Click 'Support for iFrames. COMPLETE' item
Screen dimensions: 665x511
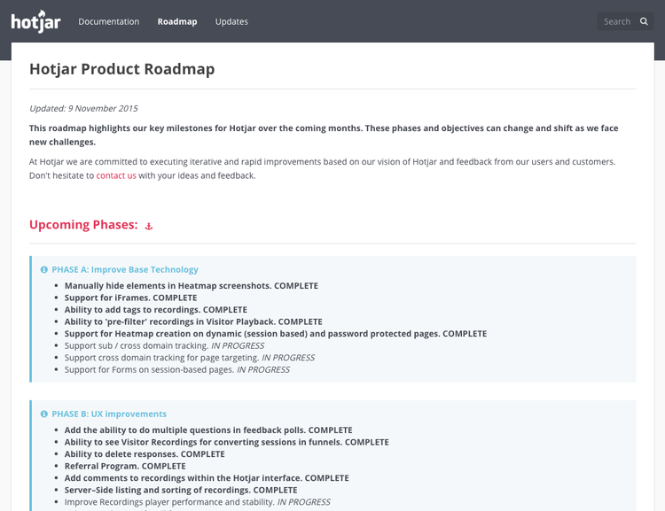pos(130,298)
